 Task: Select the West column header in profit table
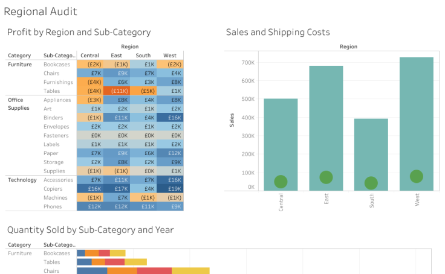coord(169,56)
